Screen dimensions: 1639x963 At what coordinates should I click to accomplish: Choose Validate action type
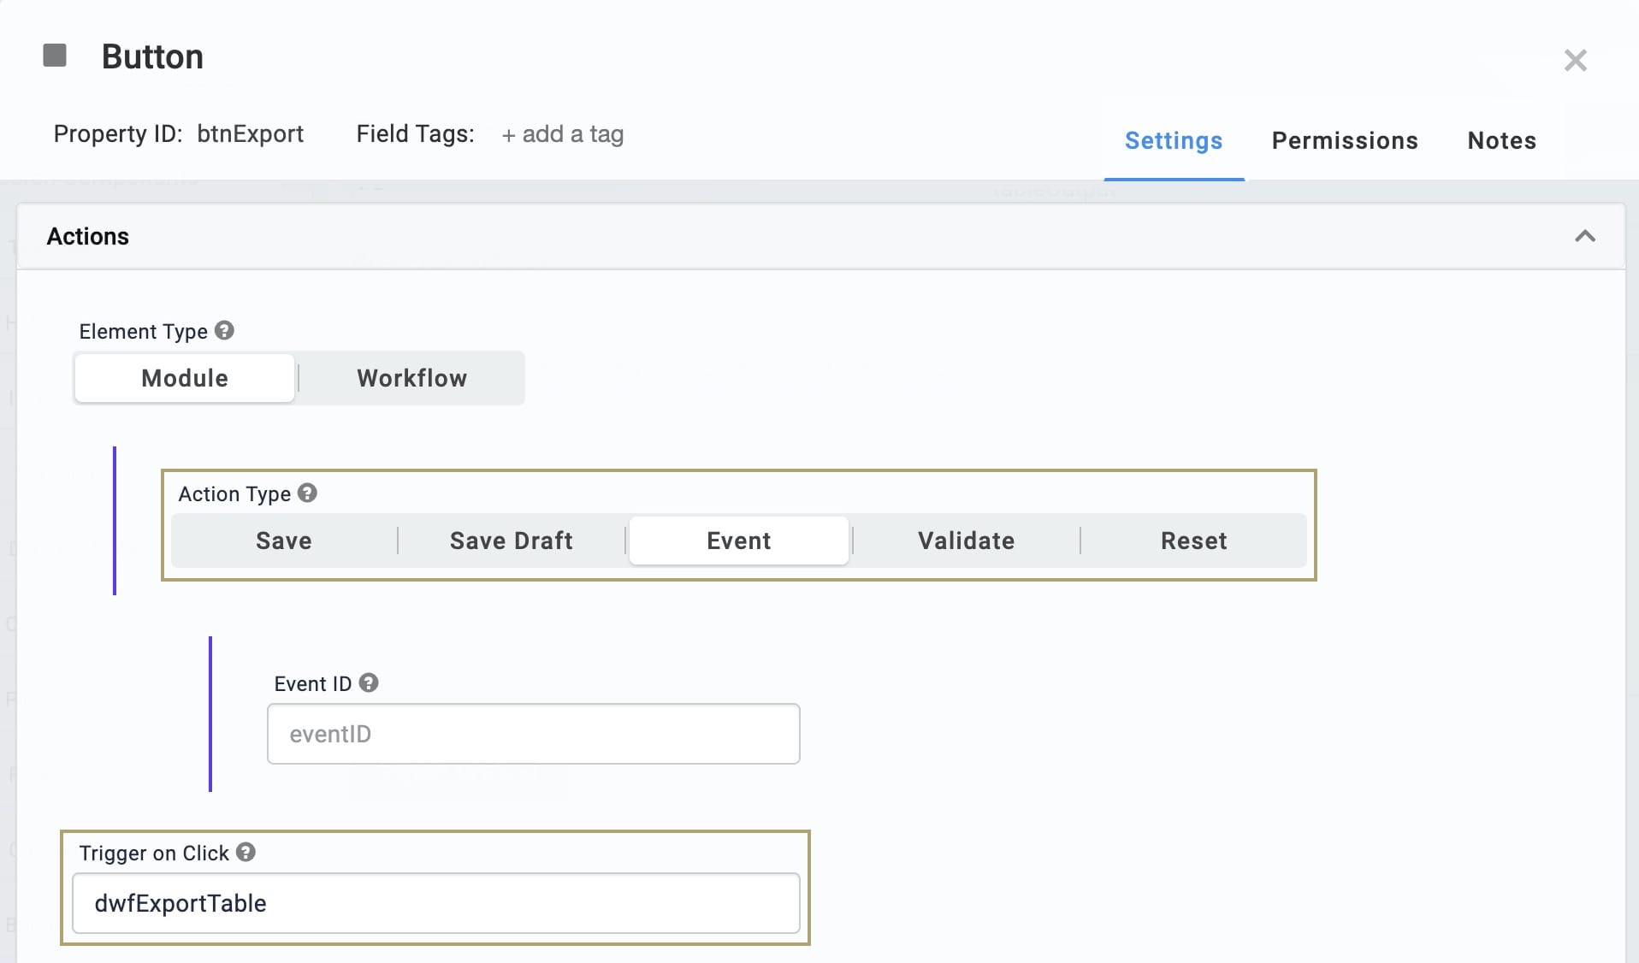pyautogui.click(x=967, y=541)
